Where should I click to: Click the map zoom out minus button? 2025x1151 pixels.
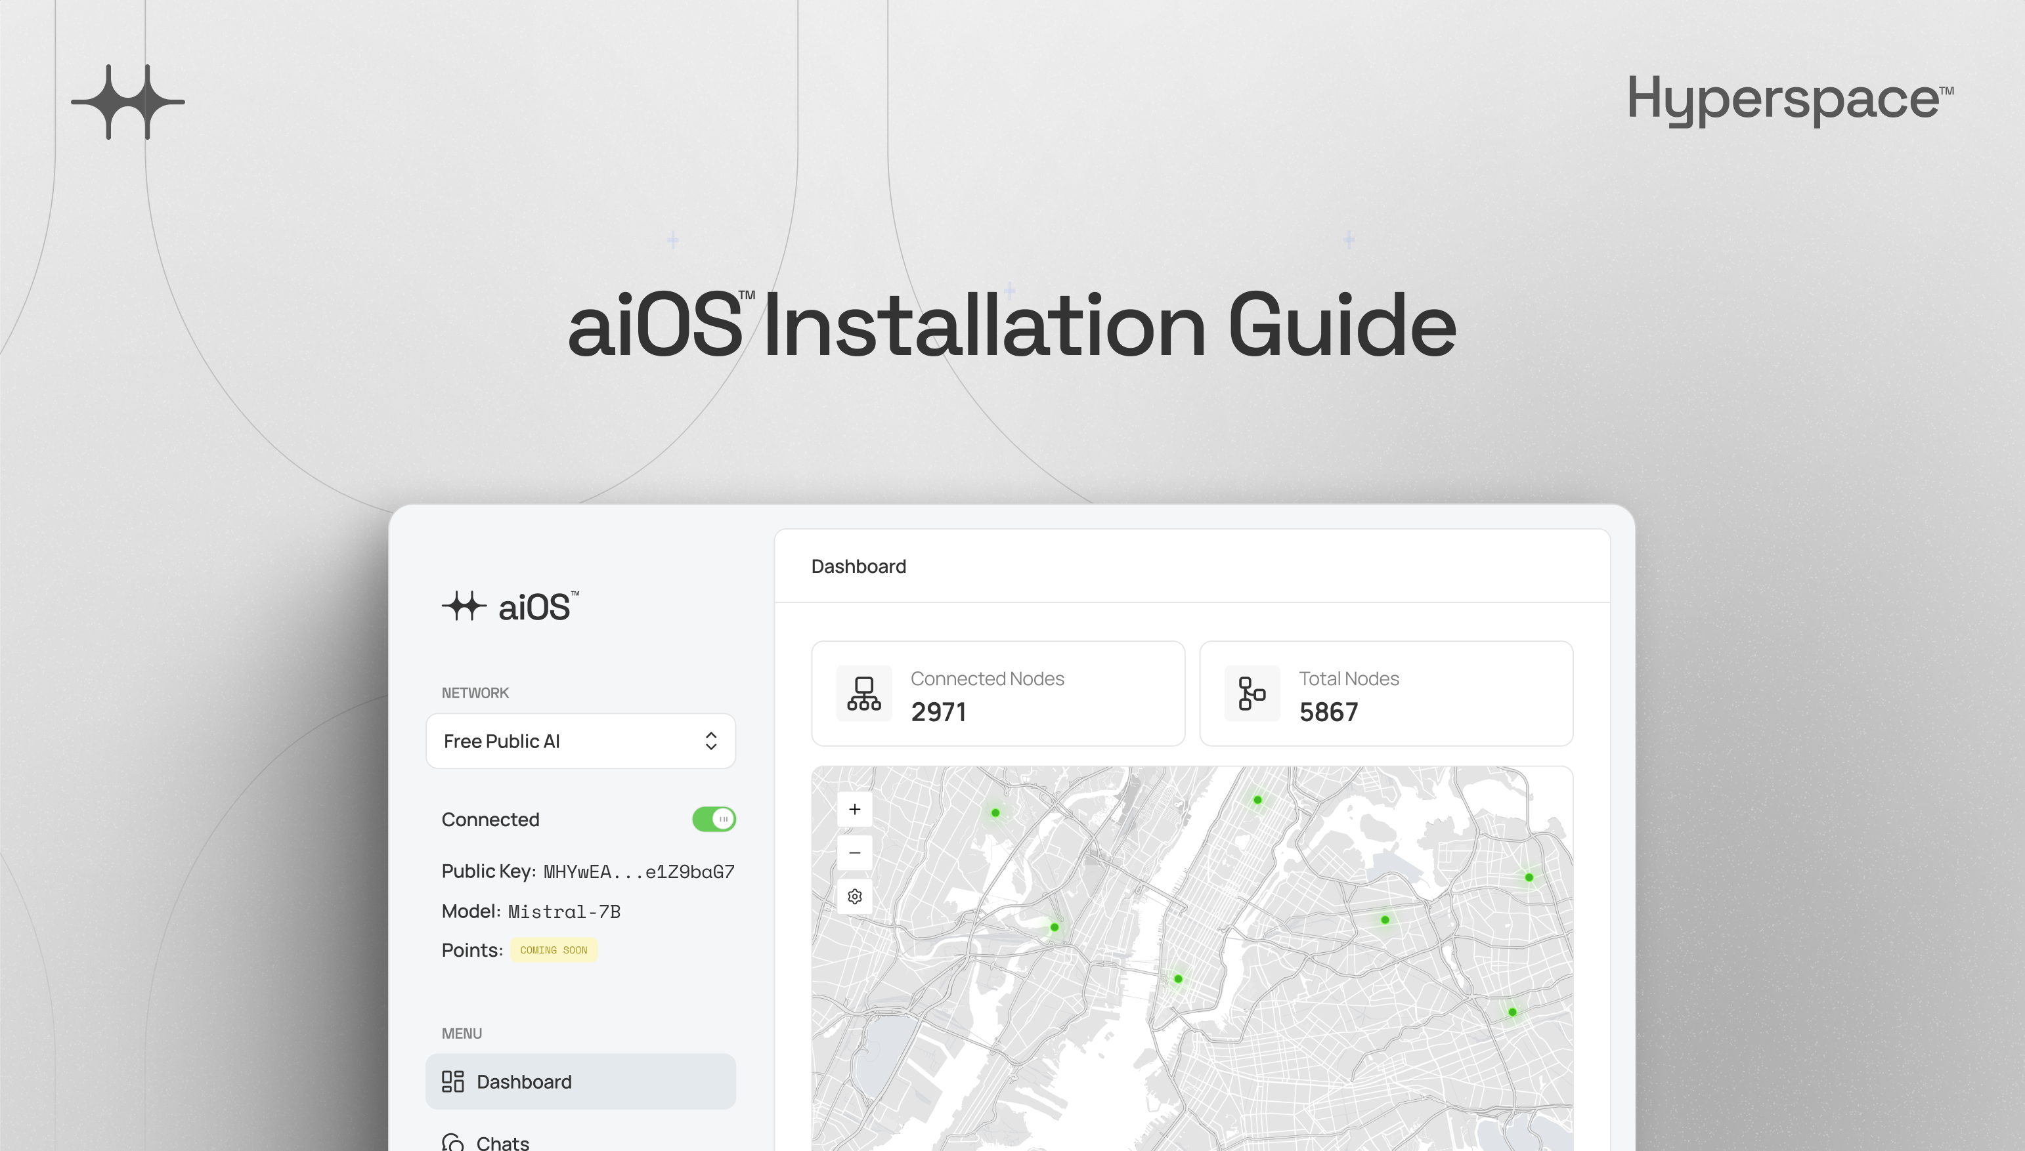(854, 852)
